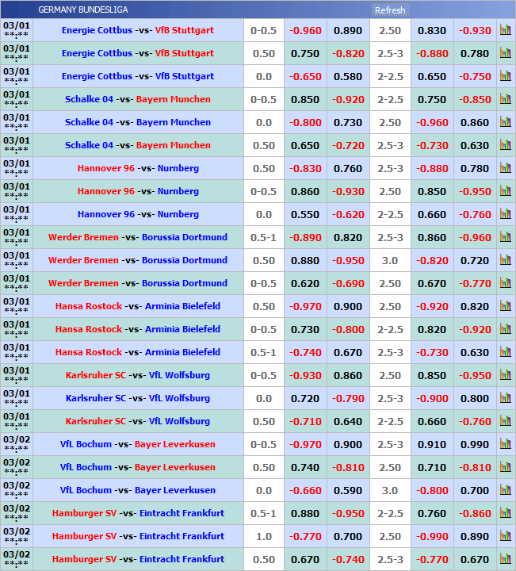
Task: Open chart icon for Energie Cottbus 0-0.5 handicap row
Action: 506,30
